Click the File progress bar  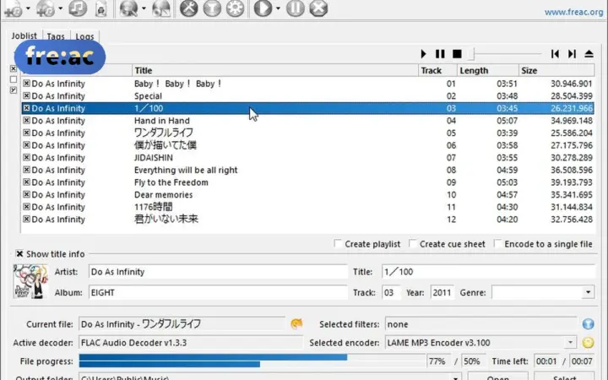coord(252,361)
